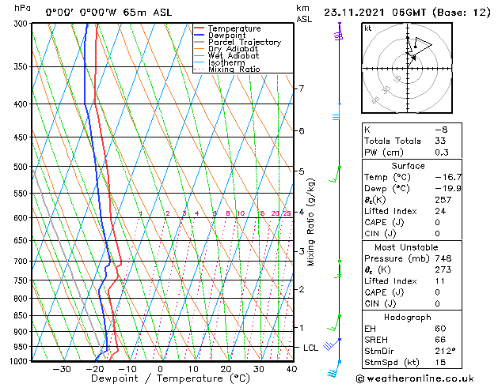Click the light-blue wind barb near 400 hPa

coord(336,111)
